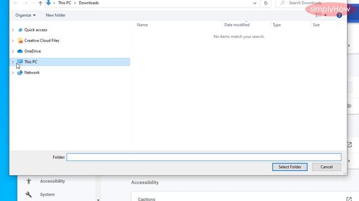Image resolution: width=359 pixels, height=201 pixels.
Task: Click the Forward navigation arrow
Action: coord(25,3)
